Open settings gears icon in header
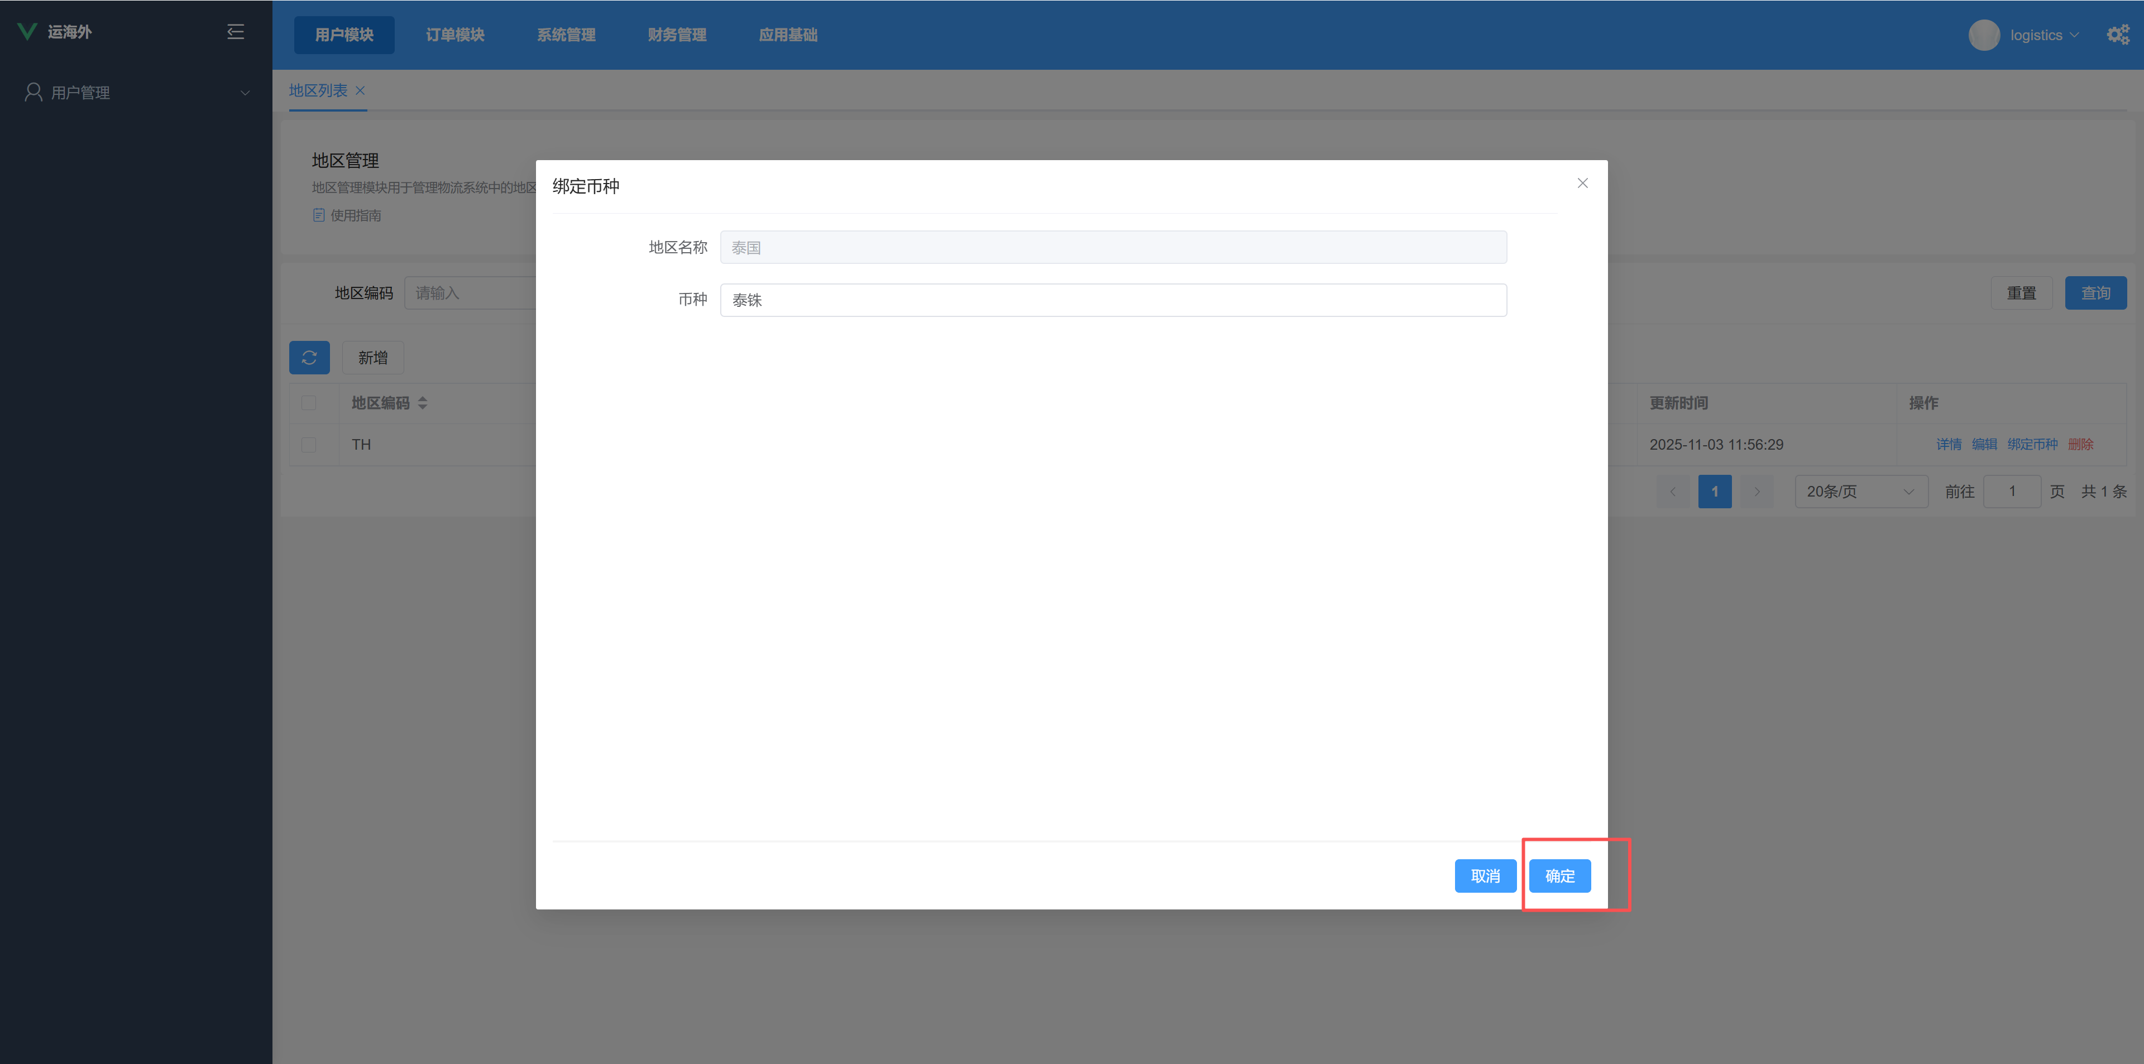2144x1064 pixels. coord(2117,34)
